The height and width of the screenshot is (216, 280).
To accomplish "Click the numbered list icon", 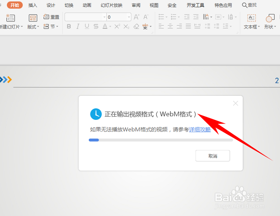I will coord(174,17).
